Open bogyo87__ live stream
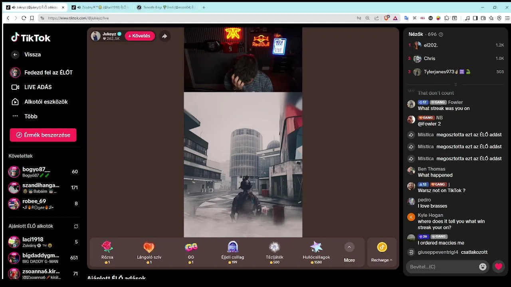The image size is (511, 287). tap(43, 172)
